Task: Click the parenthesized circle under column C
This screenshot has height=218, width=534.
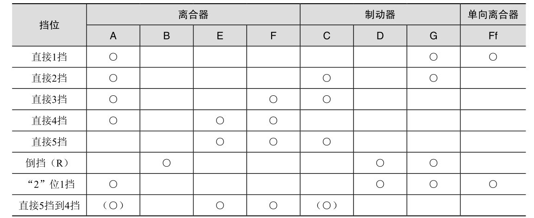Action: tap(327, 206)
